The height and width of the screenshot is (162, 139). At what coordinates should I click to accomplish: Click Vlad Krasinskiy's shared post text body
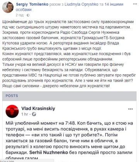[x=69, y=140]
